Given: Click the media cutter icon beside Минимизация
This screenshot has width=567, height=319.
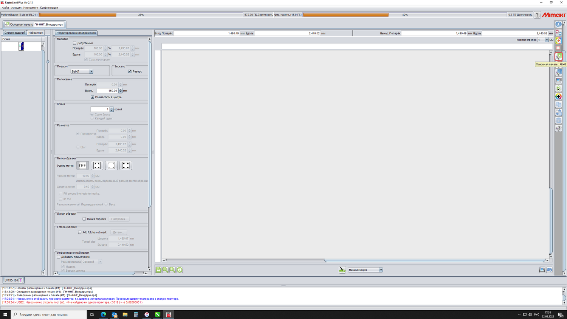Looking at the screenshot, I should pyautogui.click(x=342, y=270).
